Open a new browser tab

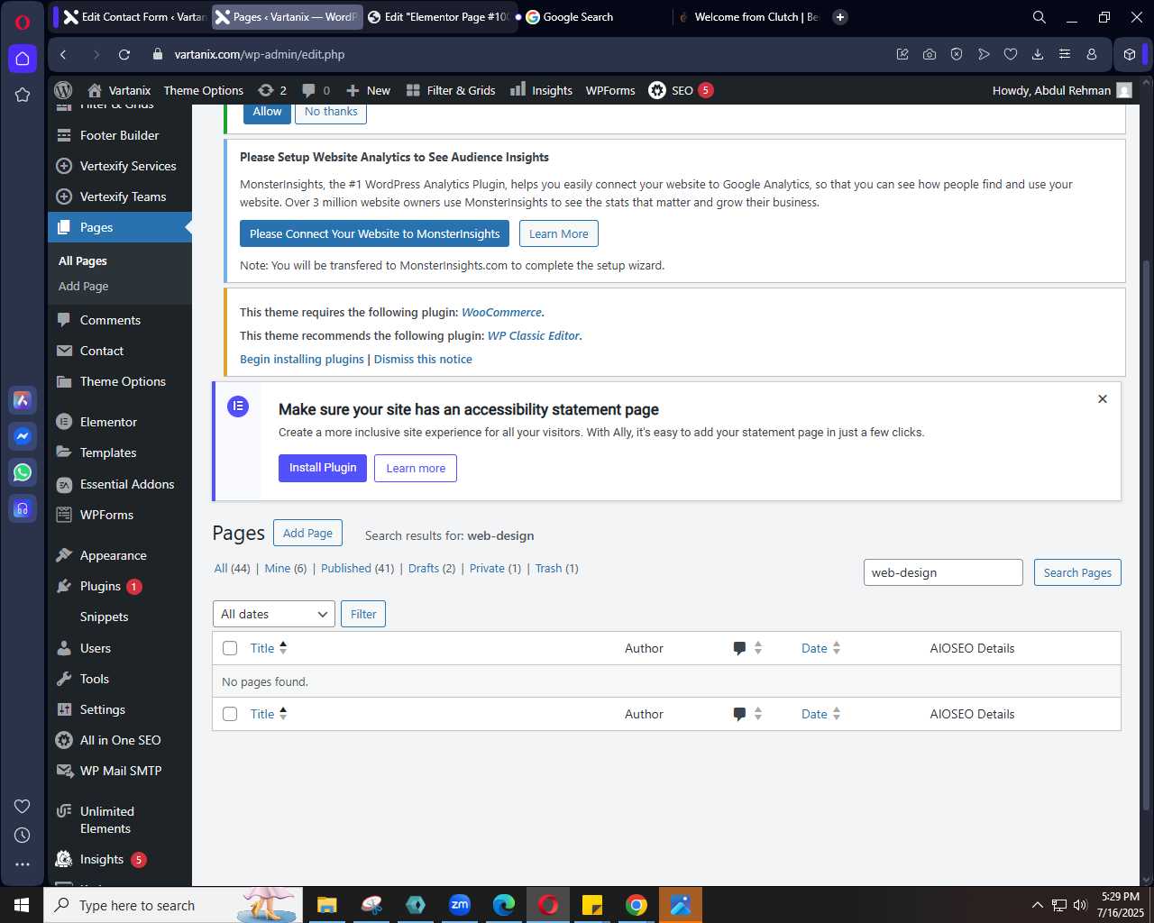[840, 17]
